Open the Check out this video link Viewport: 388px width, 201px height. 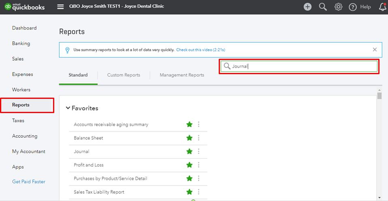(x=200, y=50)
